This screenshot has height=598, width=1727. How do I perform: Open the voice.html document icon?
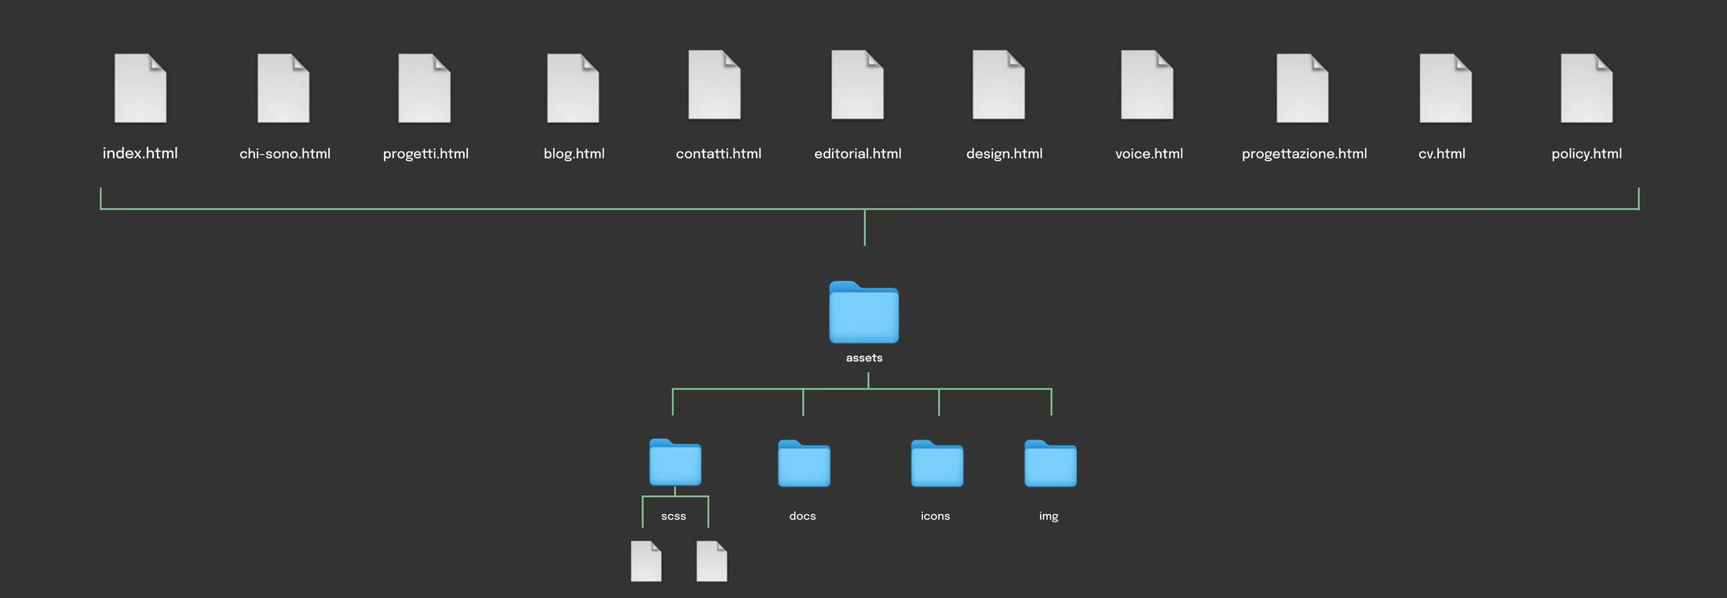pos(1147,85)
